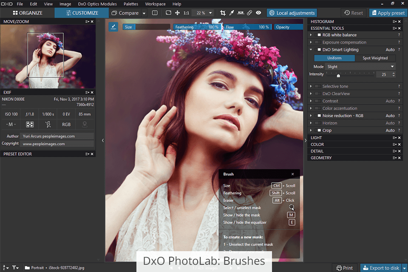This screenshot has width=408, height=272.
Task: Click the filter icon in status bar
Action: (15, 268)
